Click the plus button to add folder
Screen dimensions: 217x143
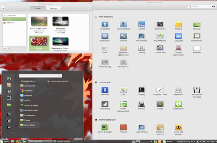(x=5, y=48)
